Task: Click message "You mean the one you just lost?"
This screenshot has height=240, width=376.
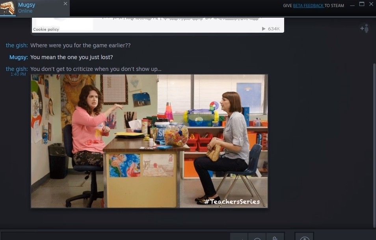Action: (71, 57)
